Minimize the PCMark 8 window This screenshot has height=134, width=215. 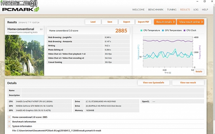tap(197, 1)
